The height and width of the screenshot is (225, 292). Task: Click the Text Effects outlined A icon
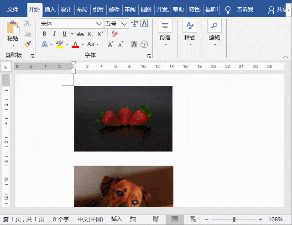(45, 44)
